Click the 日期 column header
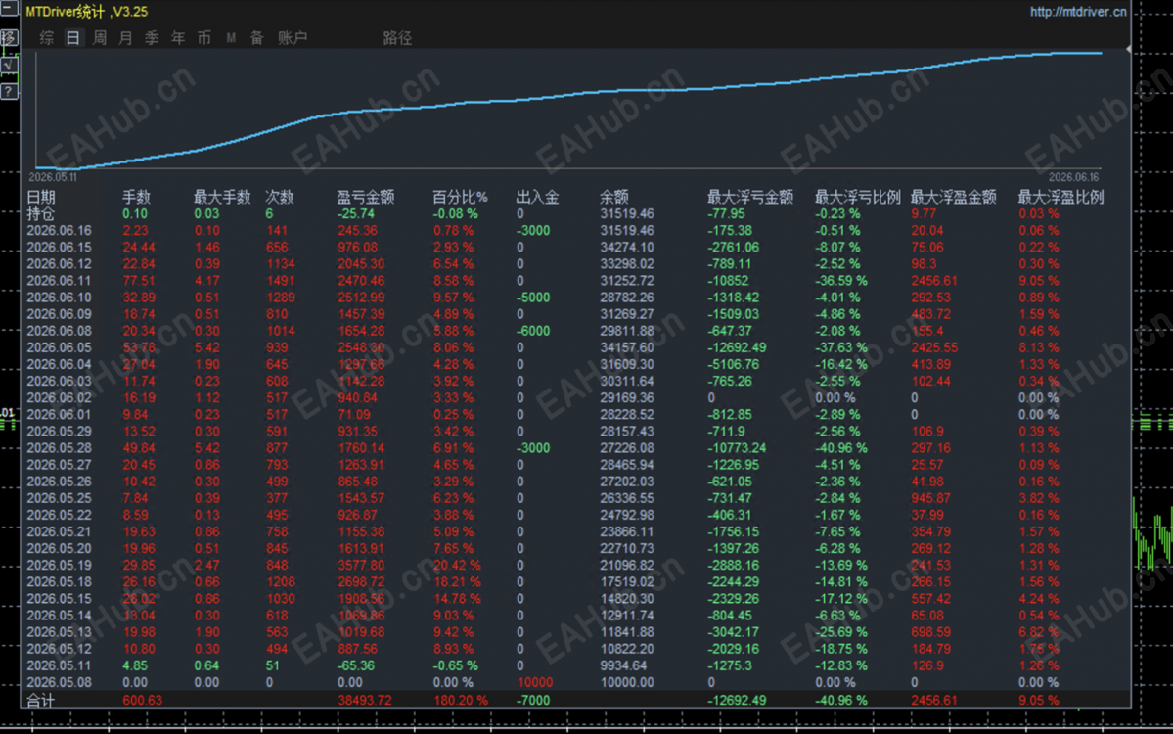 point(41,197)
